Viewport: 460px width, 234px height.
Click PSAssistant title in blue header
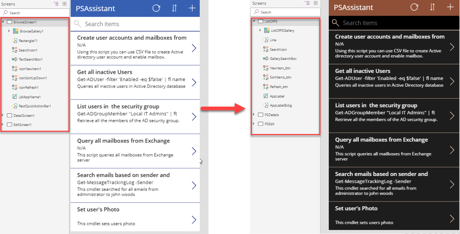point(95,8)
